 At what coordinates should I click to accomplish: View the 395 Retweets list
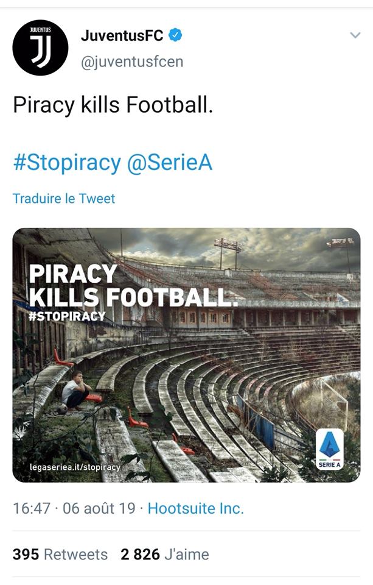tap(60, 555)
